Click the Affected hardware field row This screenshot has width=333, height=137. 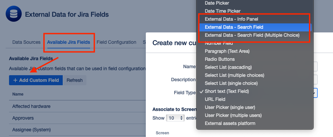click(x=31, y=106)
